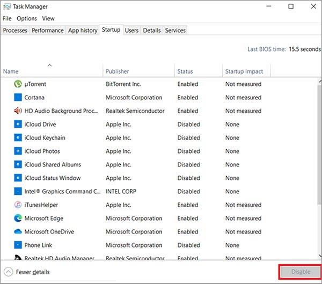Click the scrollbar down arrow
The width and height of the screenshot is (322, 284).
click(320, 256)
